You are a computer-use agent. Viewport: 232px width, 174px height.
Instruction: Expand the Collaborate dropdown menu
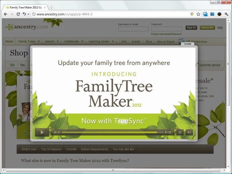[x=73, y=42]
